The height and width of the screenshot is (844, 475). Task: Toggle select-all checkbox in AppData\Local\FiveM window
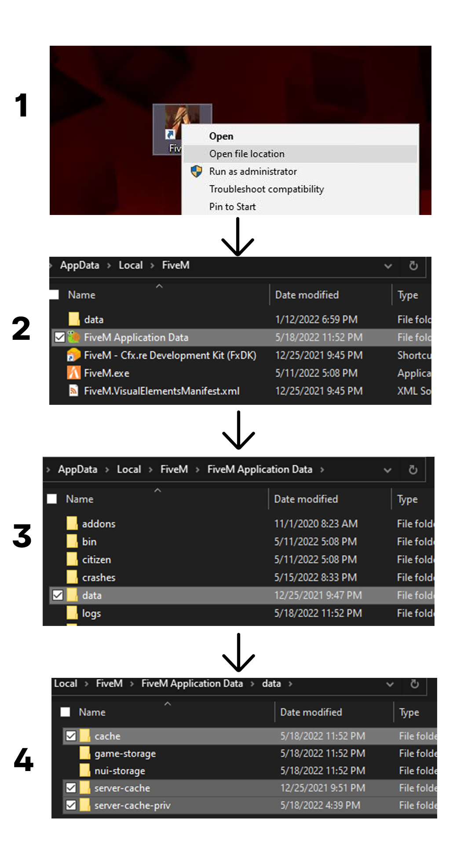point(54,295)
